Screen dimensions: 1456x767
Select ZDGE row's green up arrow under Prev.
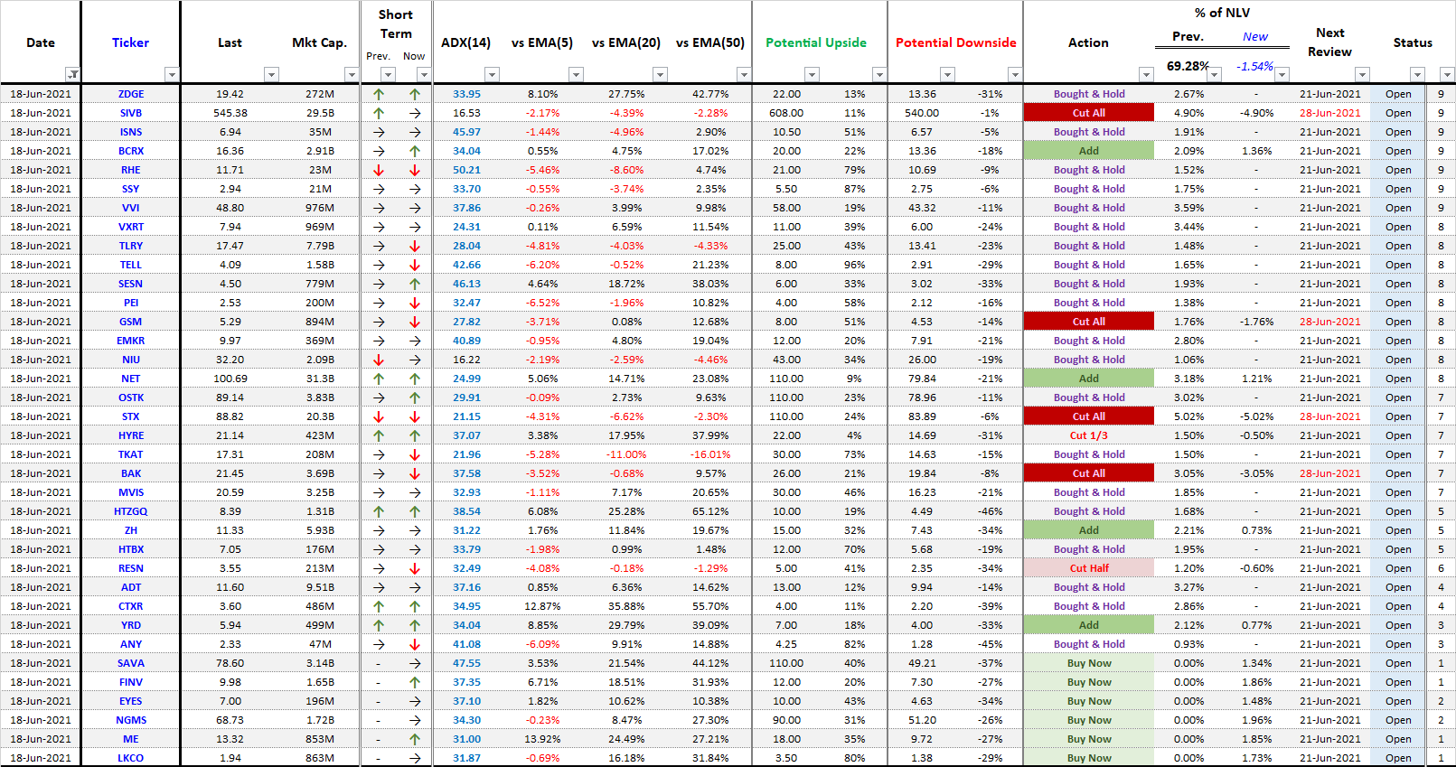(379, 94)
